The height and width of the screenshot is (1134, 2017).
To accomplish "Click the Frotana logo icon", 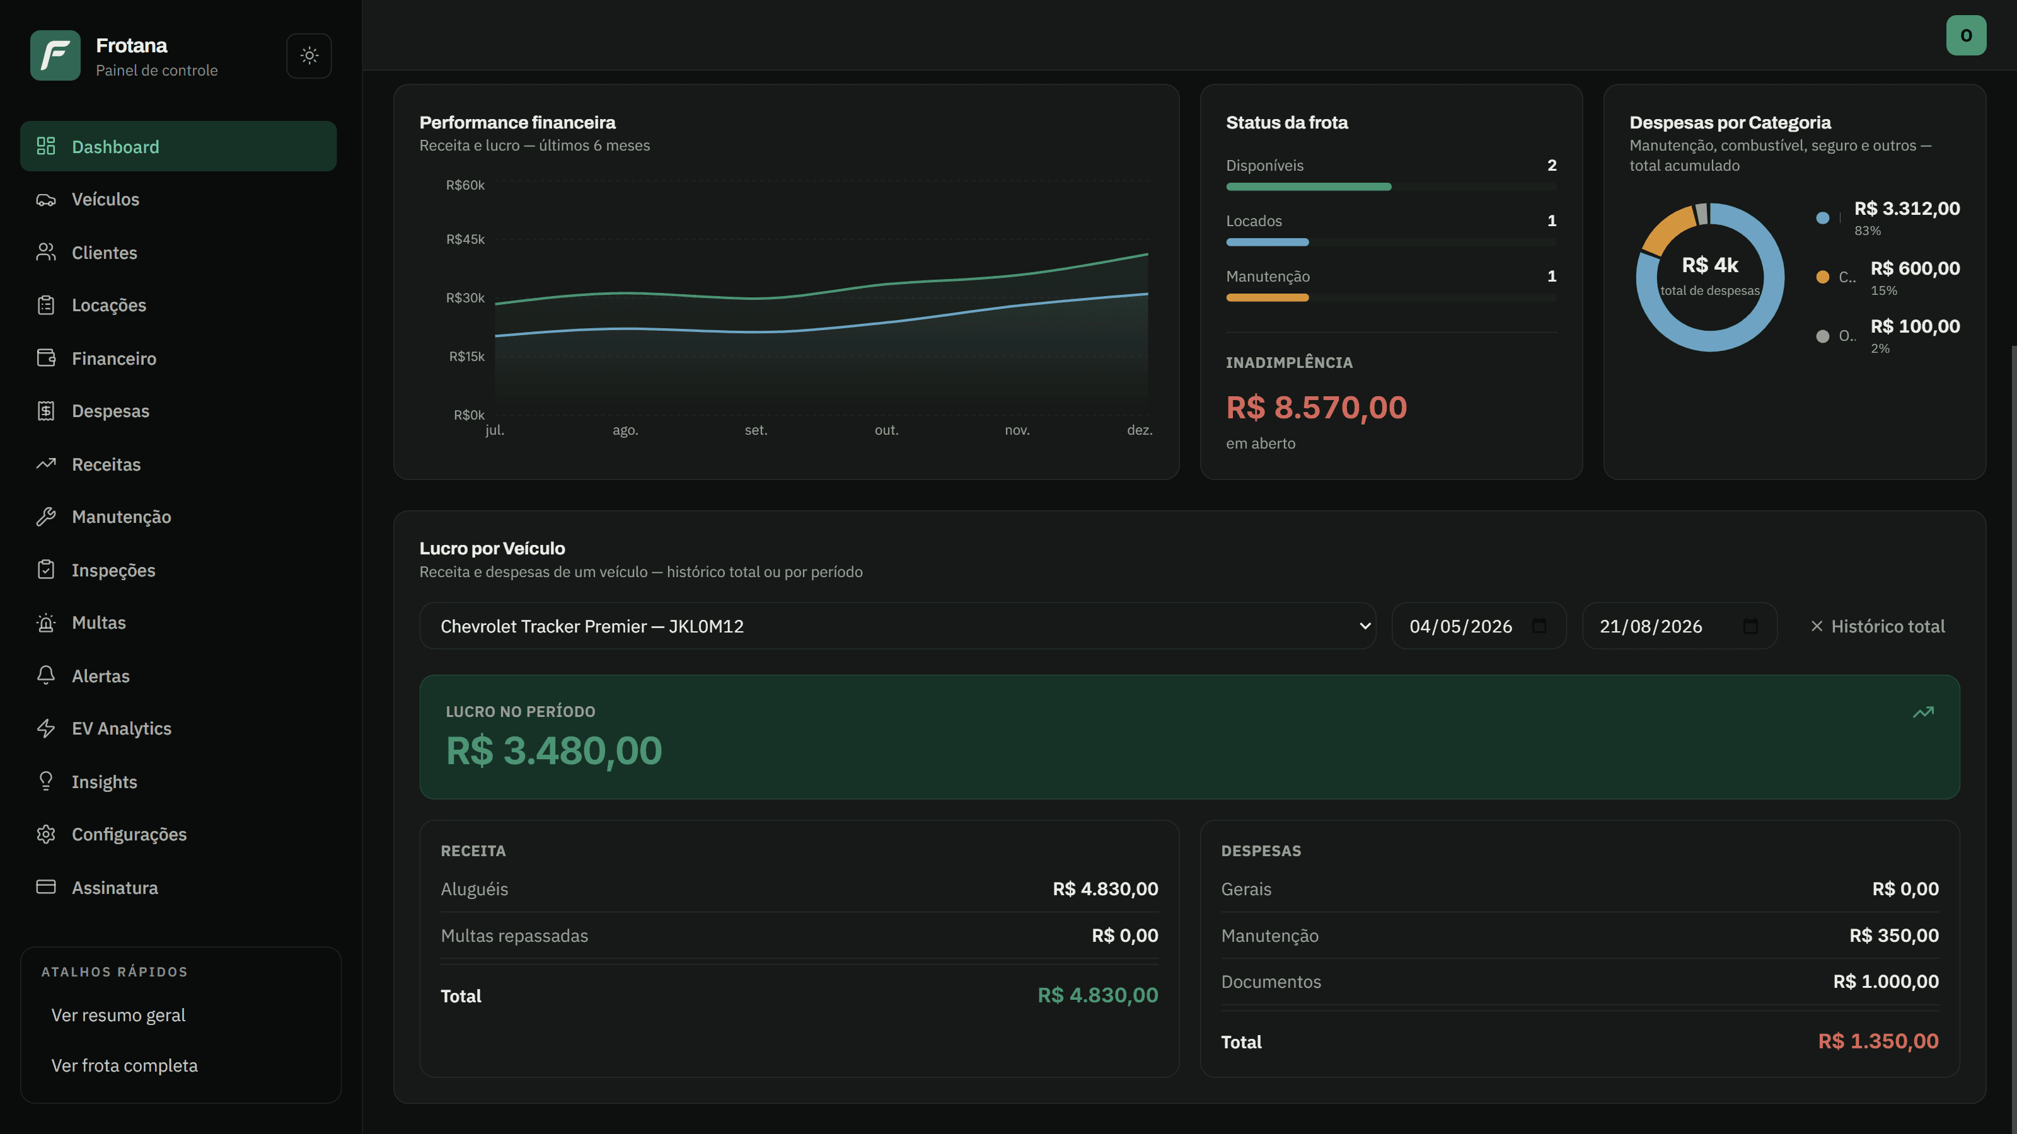I will (x=55, y=55).
